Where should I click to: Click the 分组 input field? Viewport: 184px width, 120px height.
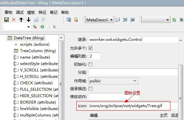tap(133, 72)
